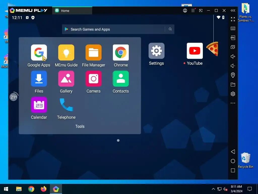
Task: Switch to the Home tab
Action: pyautogui.click(x=72, y=11)
